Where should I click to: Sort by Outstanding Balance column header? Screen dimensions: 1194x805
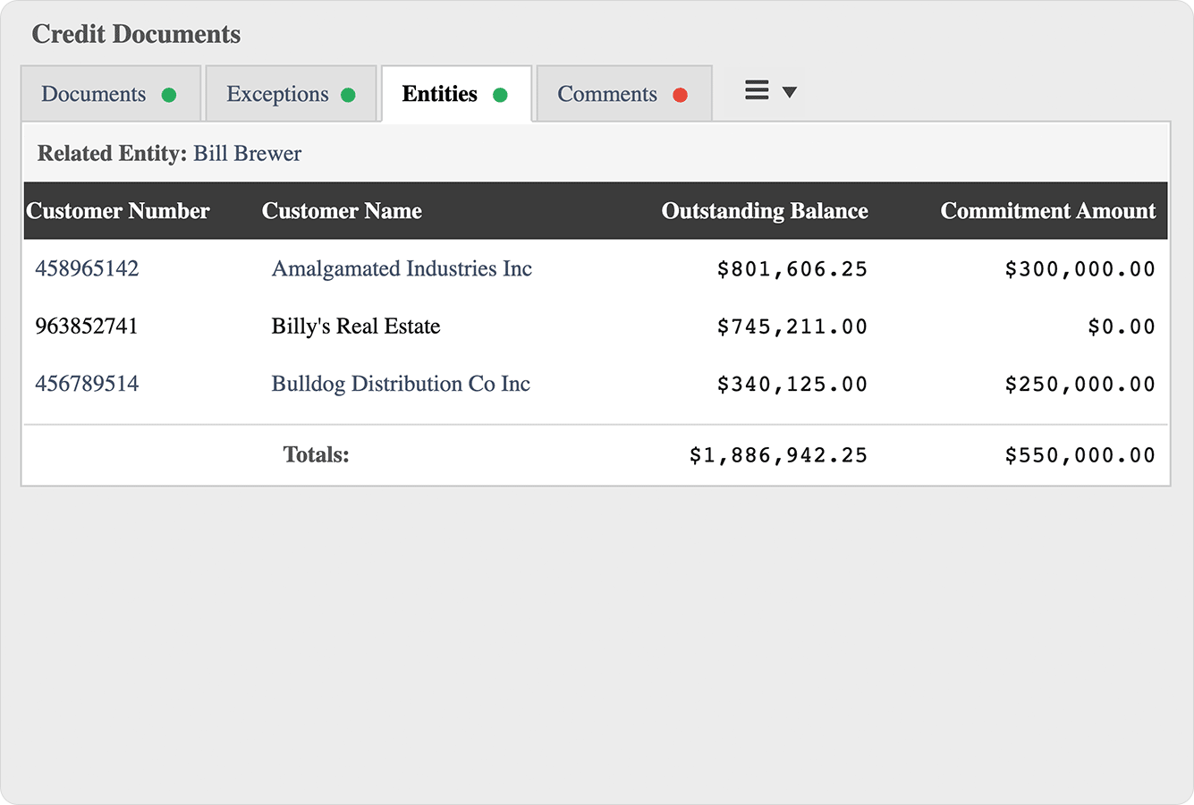click(x=765, y=211)
